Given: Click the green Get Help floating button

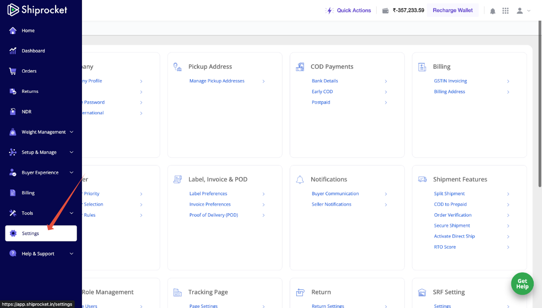Looking at the screenshot, I should coord(522,284).
